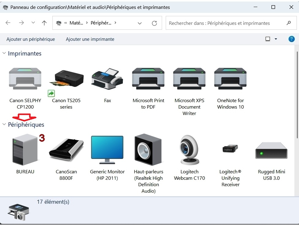This screenshot has width=299, height=227.
Task: Select the OneNote for Windows 10 printer
Action: point(230,79)
